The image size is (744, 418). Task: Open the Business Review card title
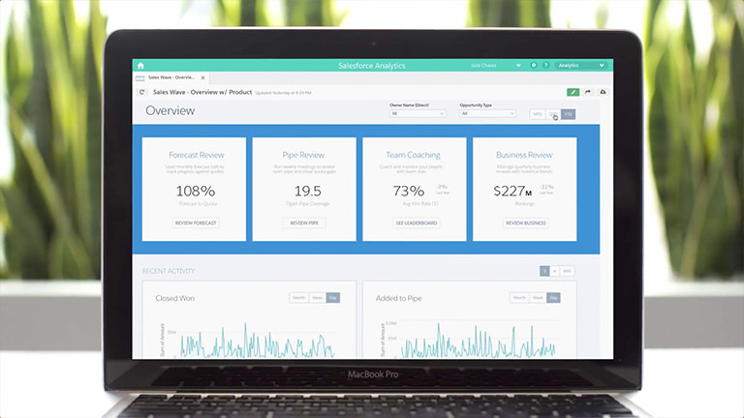(524, 155)
